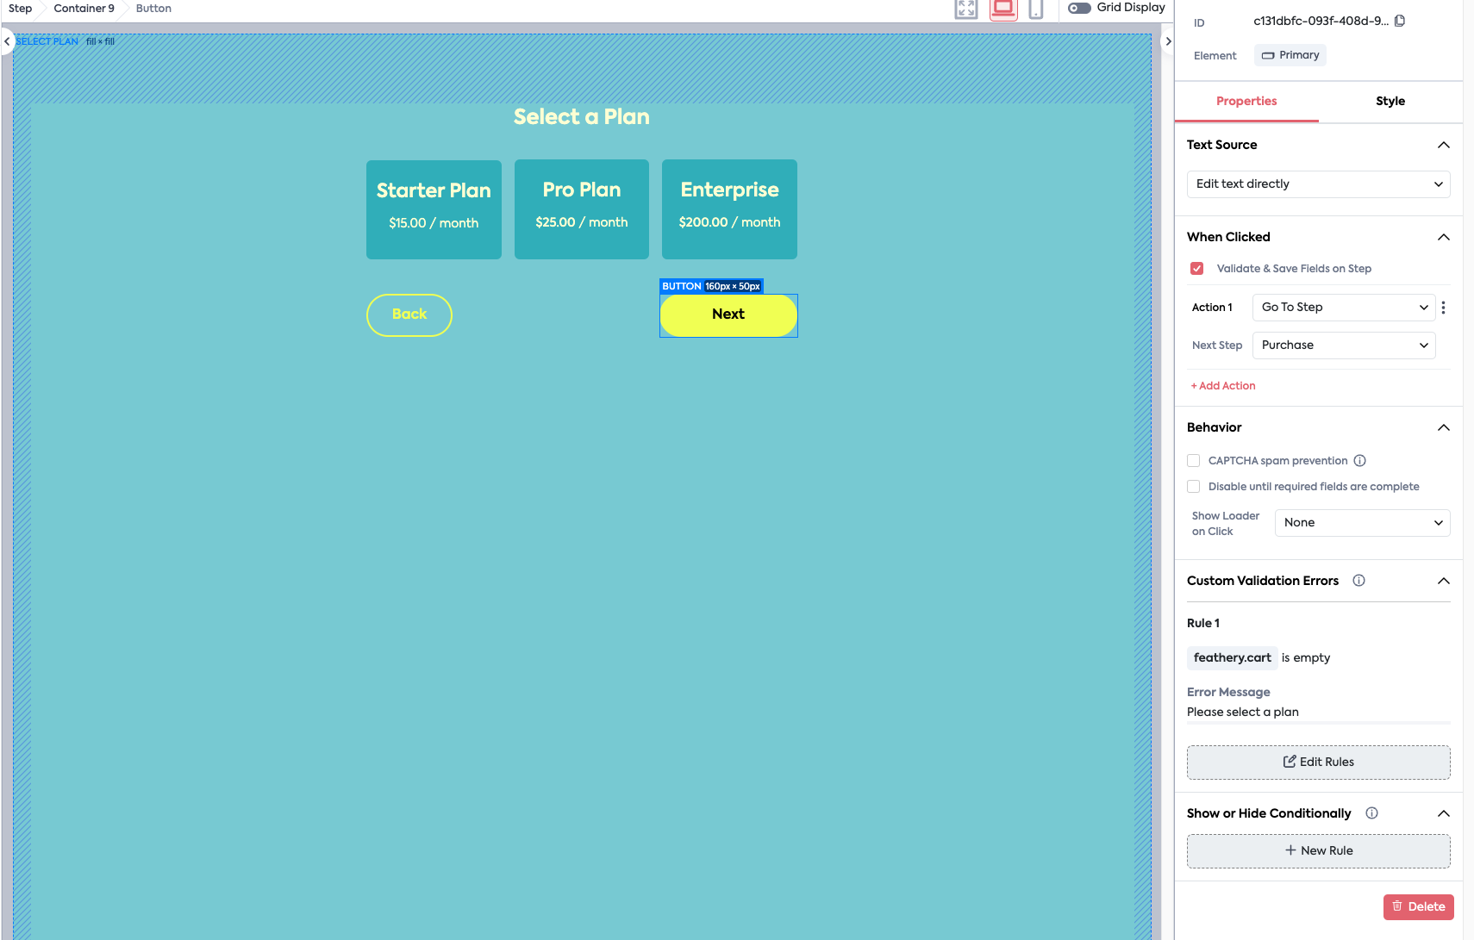Copy the element ID to clipboard
The image size is (1474, 940).
coord(1400,21)
